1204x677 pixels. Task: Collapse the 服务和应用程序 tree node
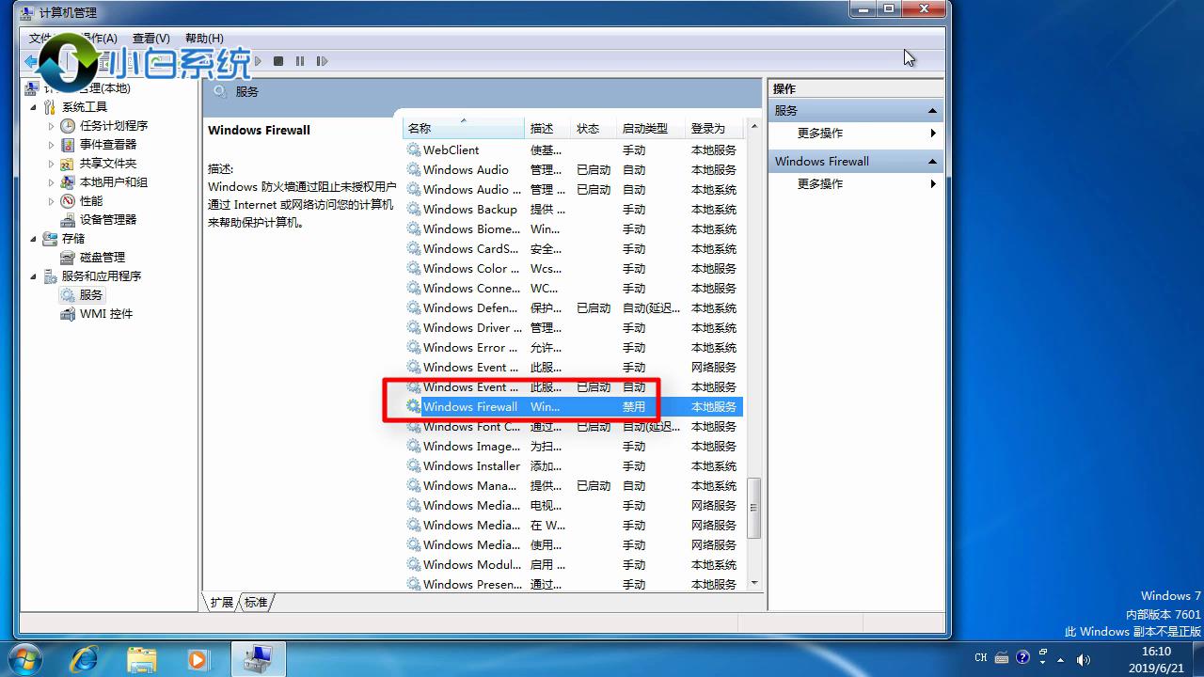34,276
